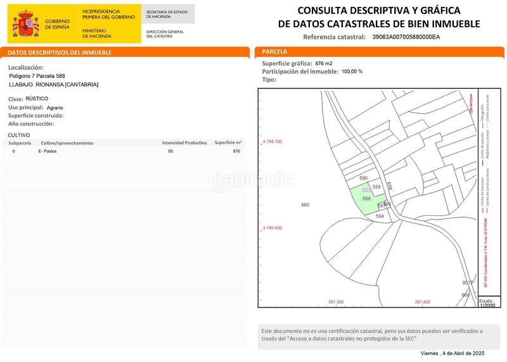The image size is (507, 362).
Task: Click 'DIRECCIÓN GENERAL DEL CATASTRO' text
Action: [165, 34]
